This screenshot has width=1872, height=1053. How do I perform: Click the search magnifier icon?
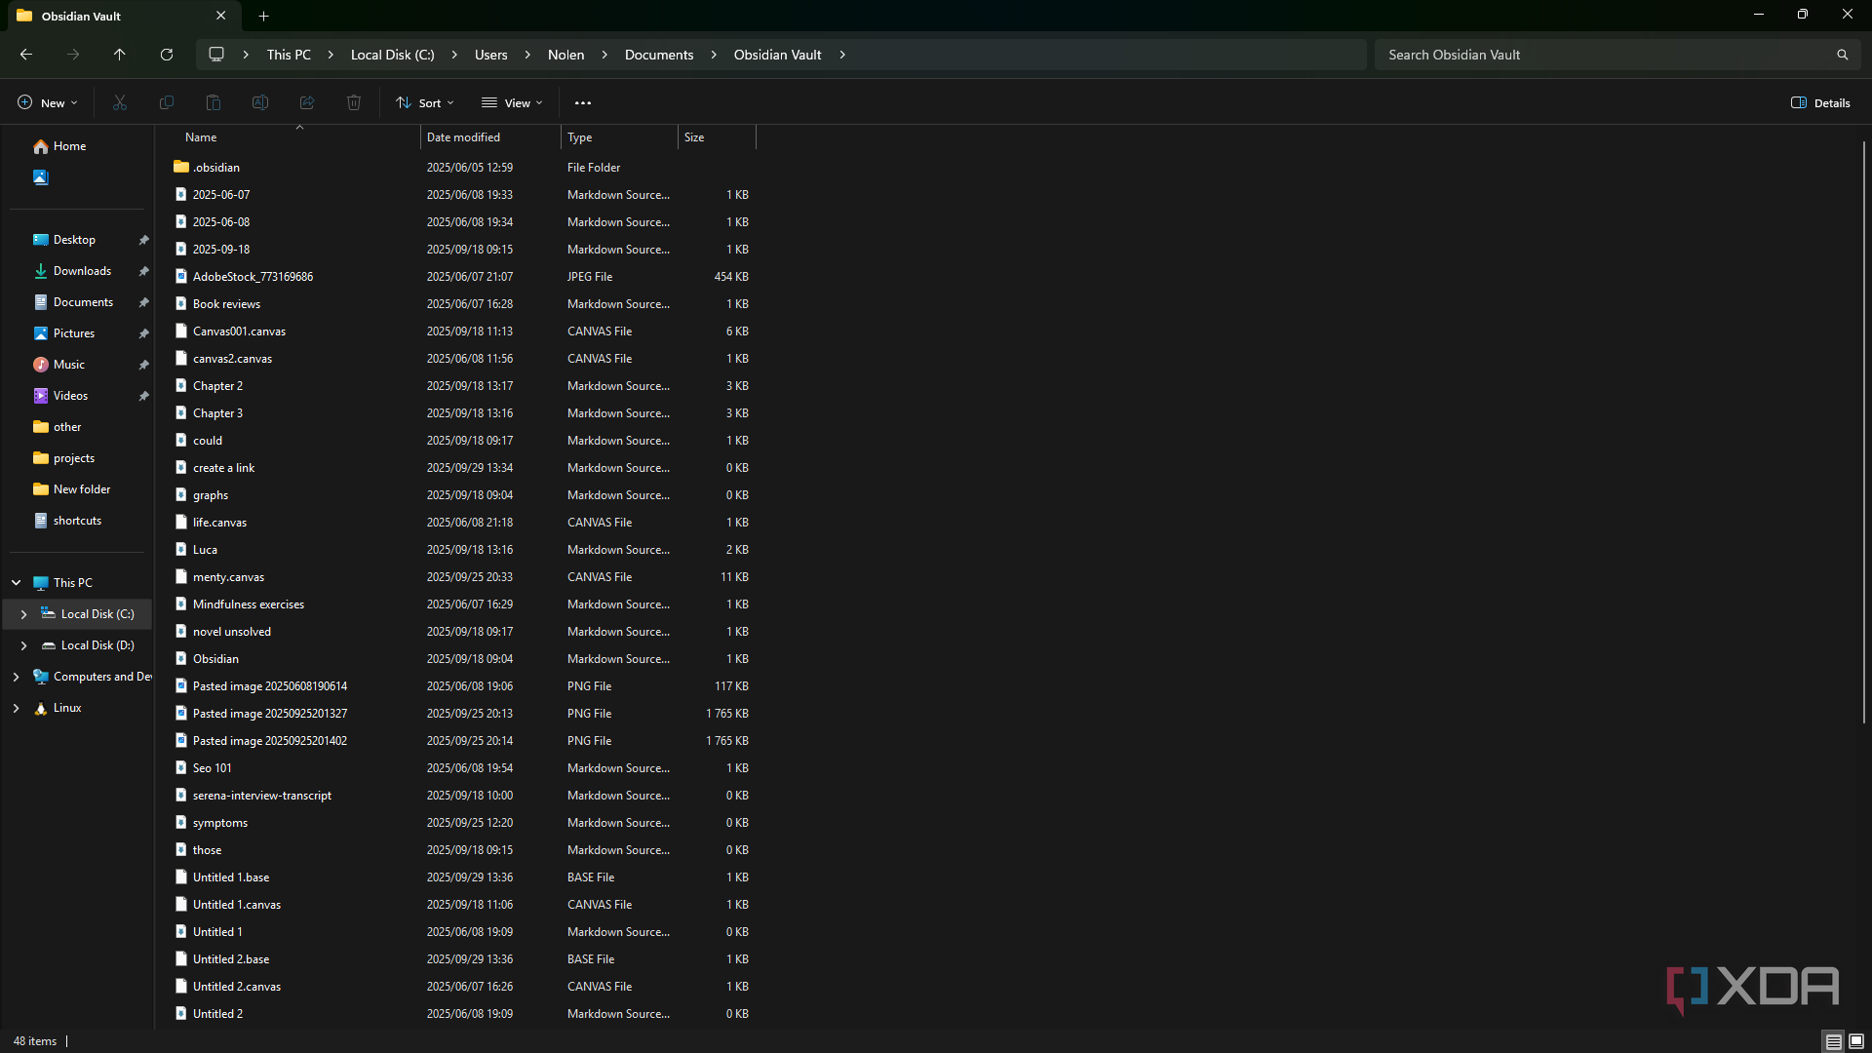[x=1843, y=55]
